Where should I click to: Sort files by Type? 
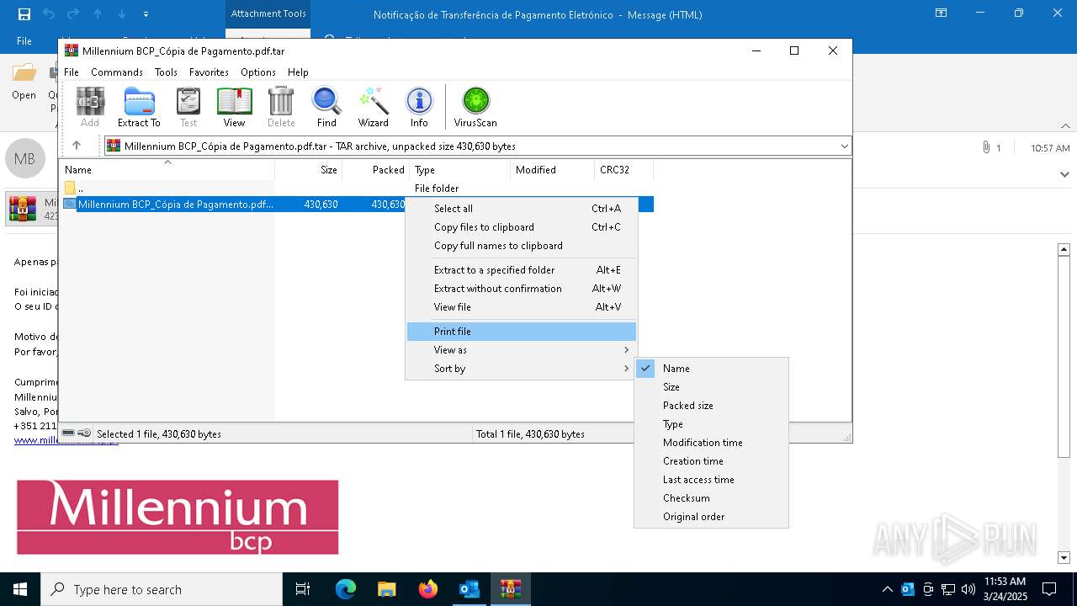coord(711,423)
